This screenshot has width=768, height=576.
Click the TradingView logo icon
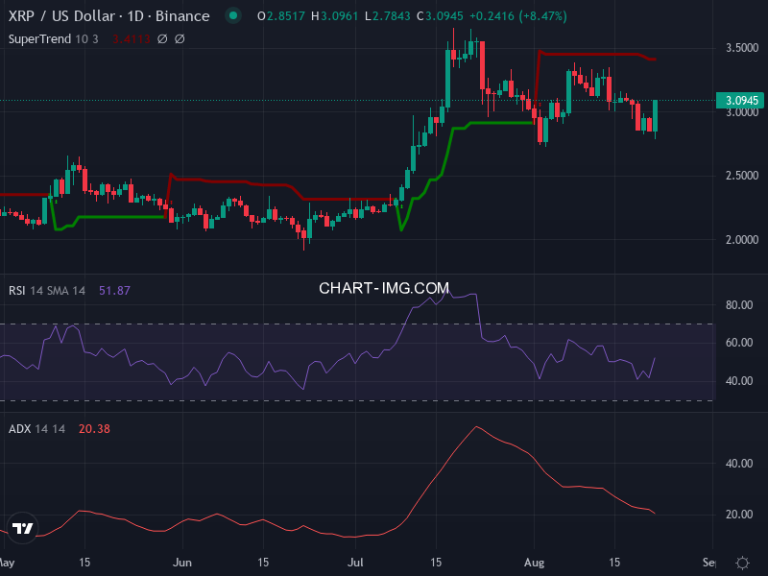[22, 528]
